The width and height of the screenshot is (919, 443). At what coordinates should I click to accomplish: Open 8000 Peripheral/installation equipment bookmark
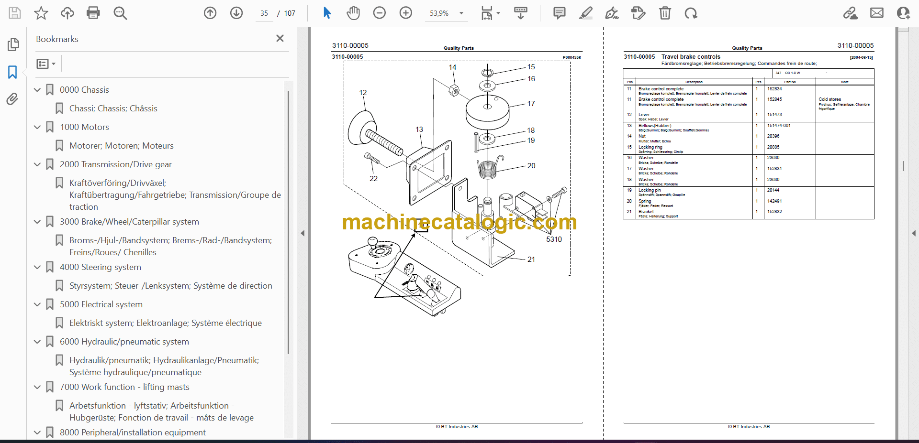(x=133, y=432)
